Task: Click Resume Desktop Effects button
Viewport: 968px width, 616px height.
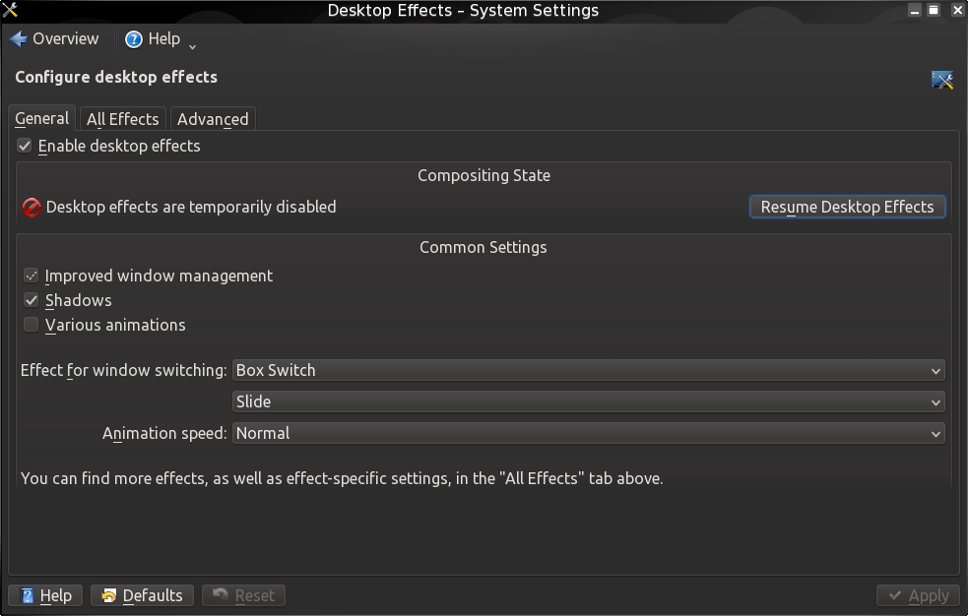Action: (x=847, y=208)
